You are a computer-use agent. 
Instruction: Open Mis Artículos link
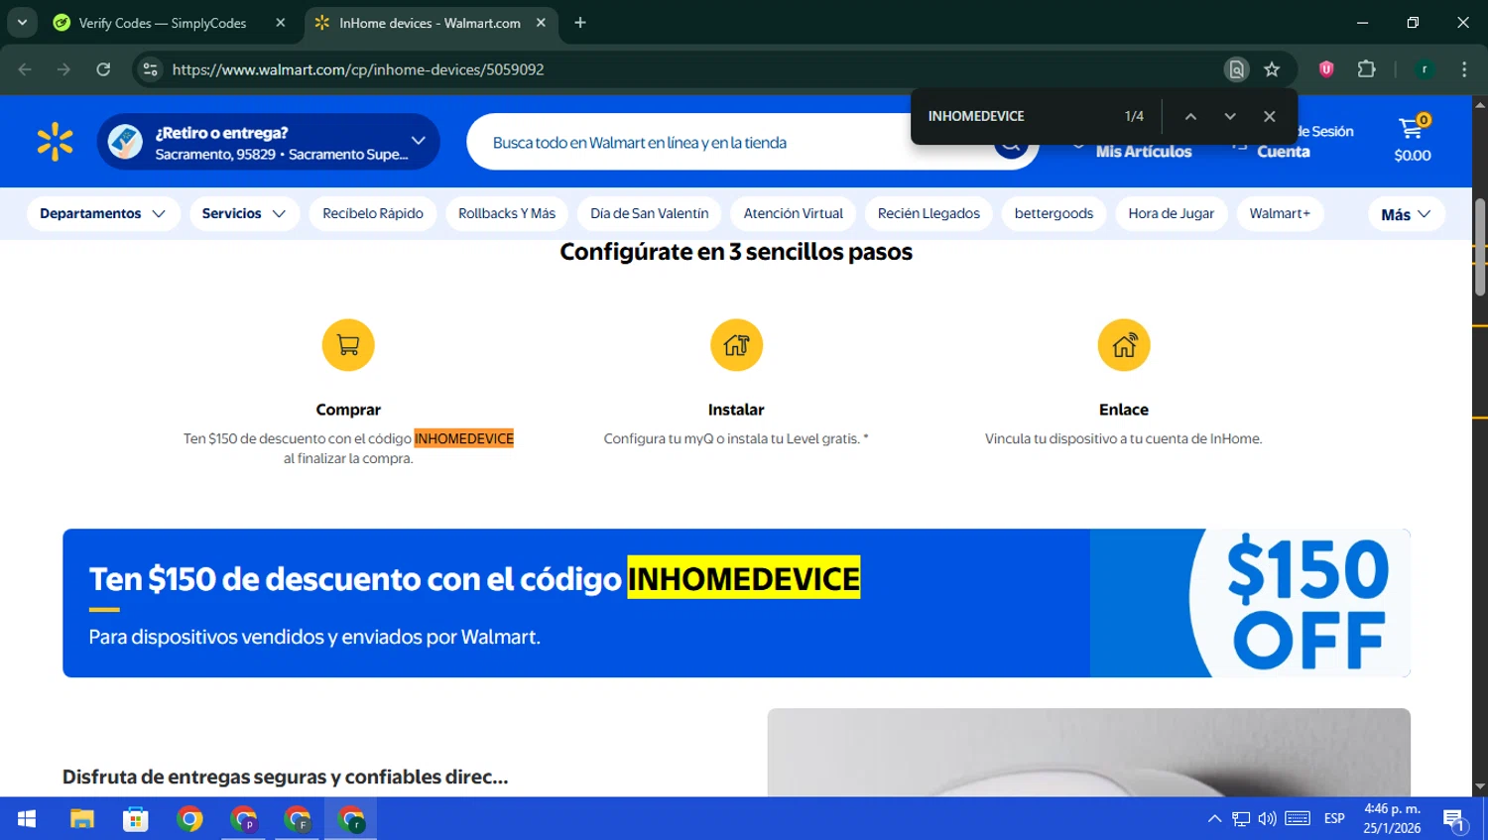1143,152
